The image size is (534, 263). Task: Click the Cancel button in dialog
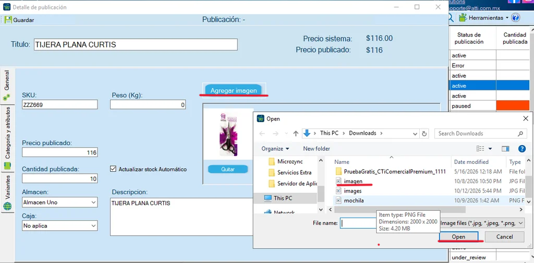[x=504, y=236]
